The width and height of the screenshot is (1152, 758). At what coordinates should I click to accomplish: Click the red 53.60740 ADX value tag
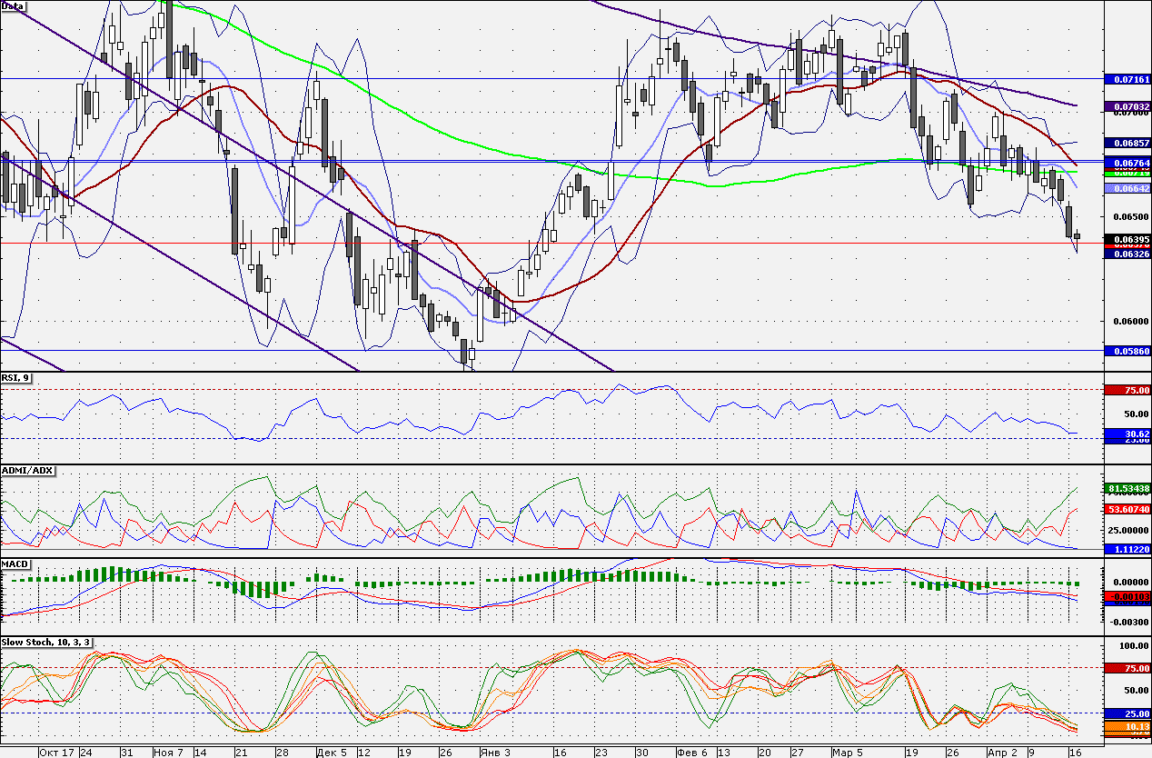pos(1127,510)
